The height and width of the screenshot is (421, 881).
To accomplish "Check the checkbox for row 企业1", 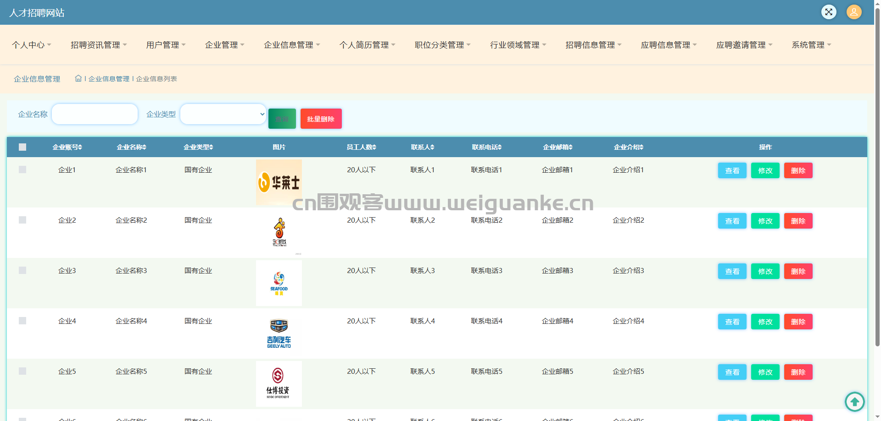I will coord(22,169).
